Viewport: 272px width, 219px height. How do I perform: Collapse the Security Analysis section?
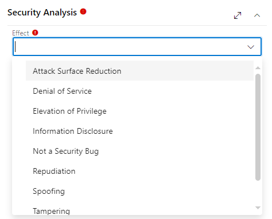pyautogui.click(x=257, y=15)
